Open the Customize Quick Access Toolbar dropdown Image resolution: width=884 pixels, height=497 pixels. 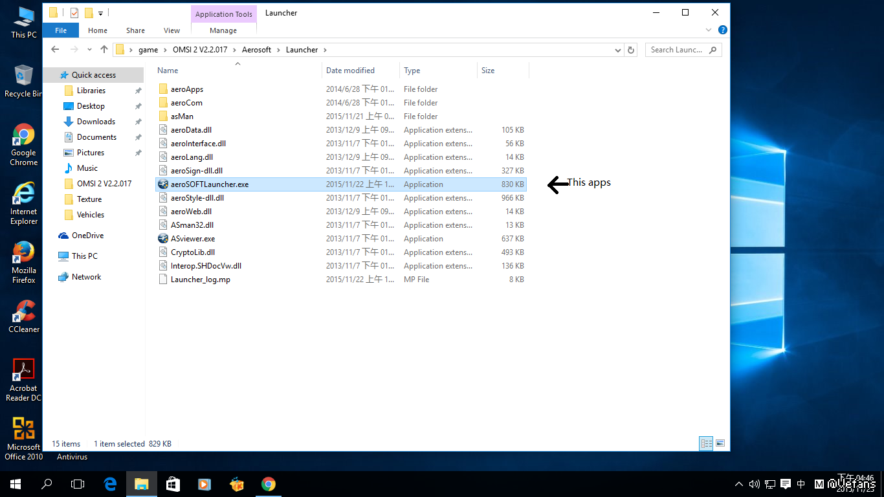pyautogui.click(x=101, y=13)
